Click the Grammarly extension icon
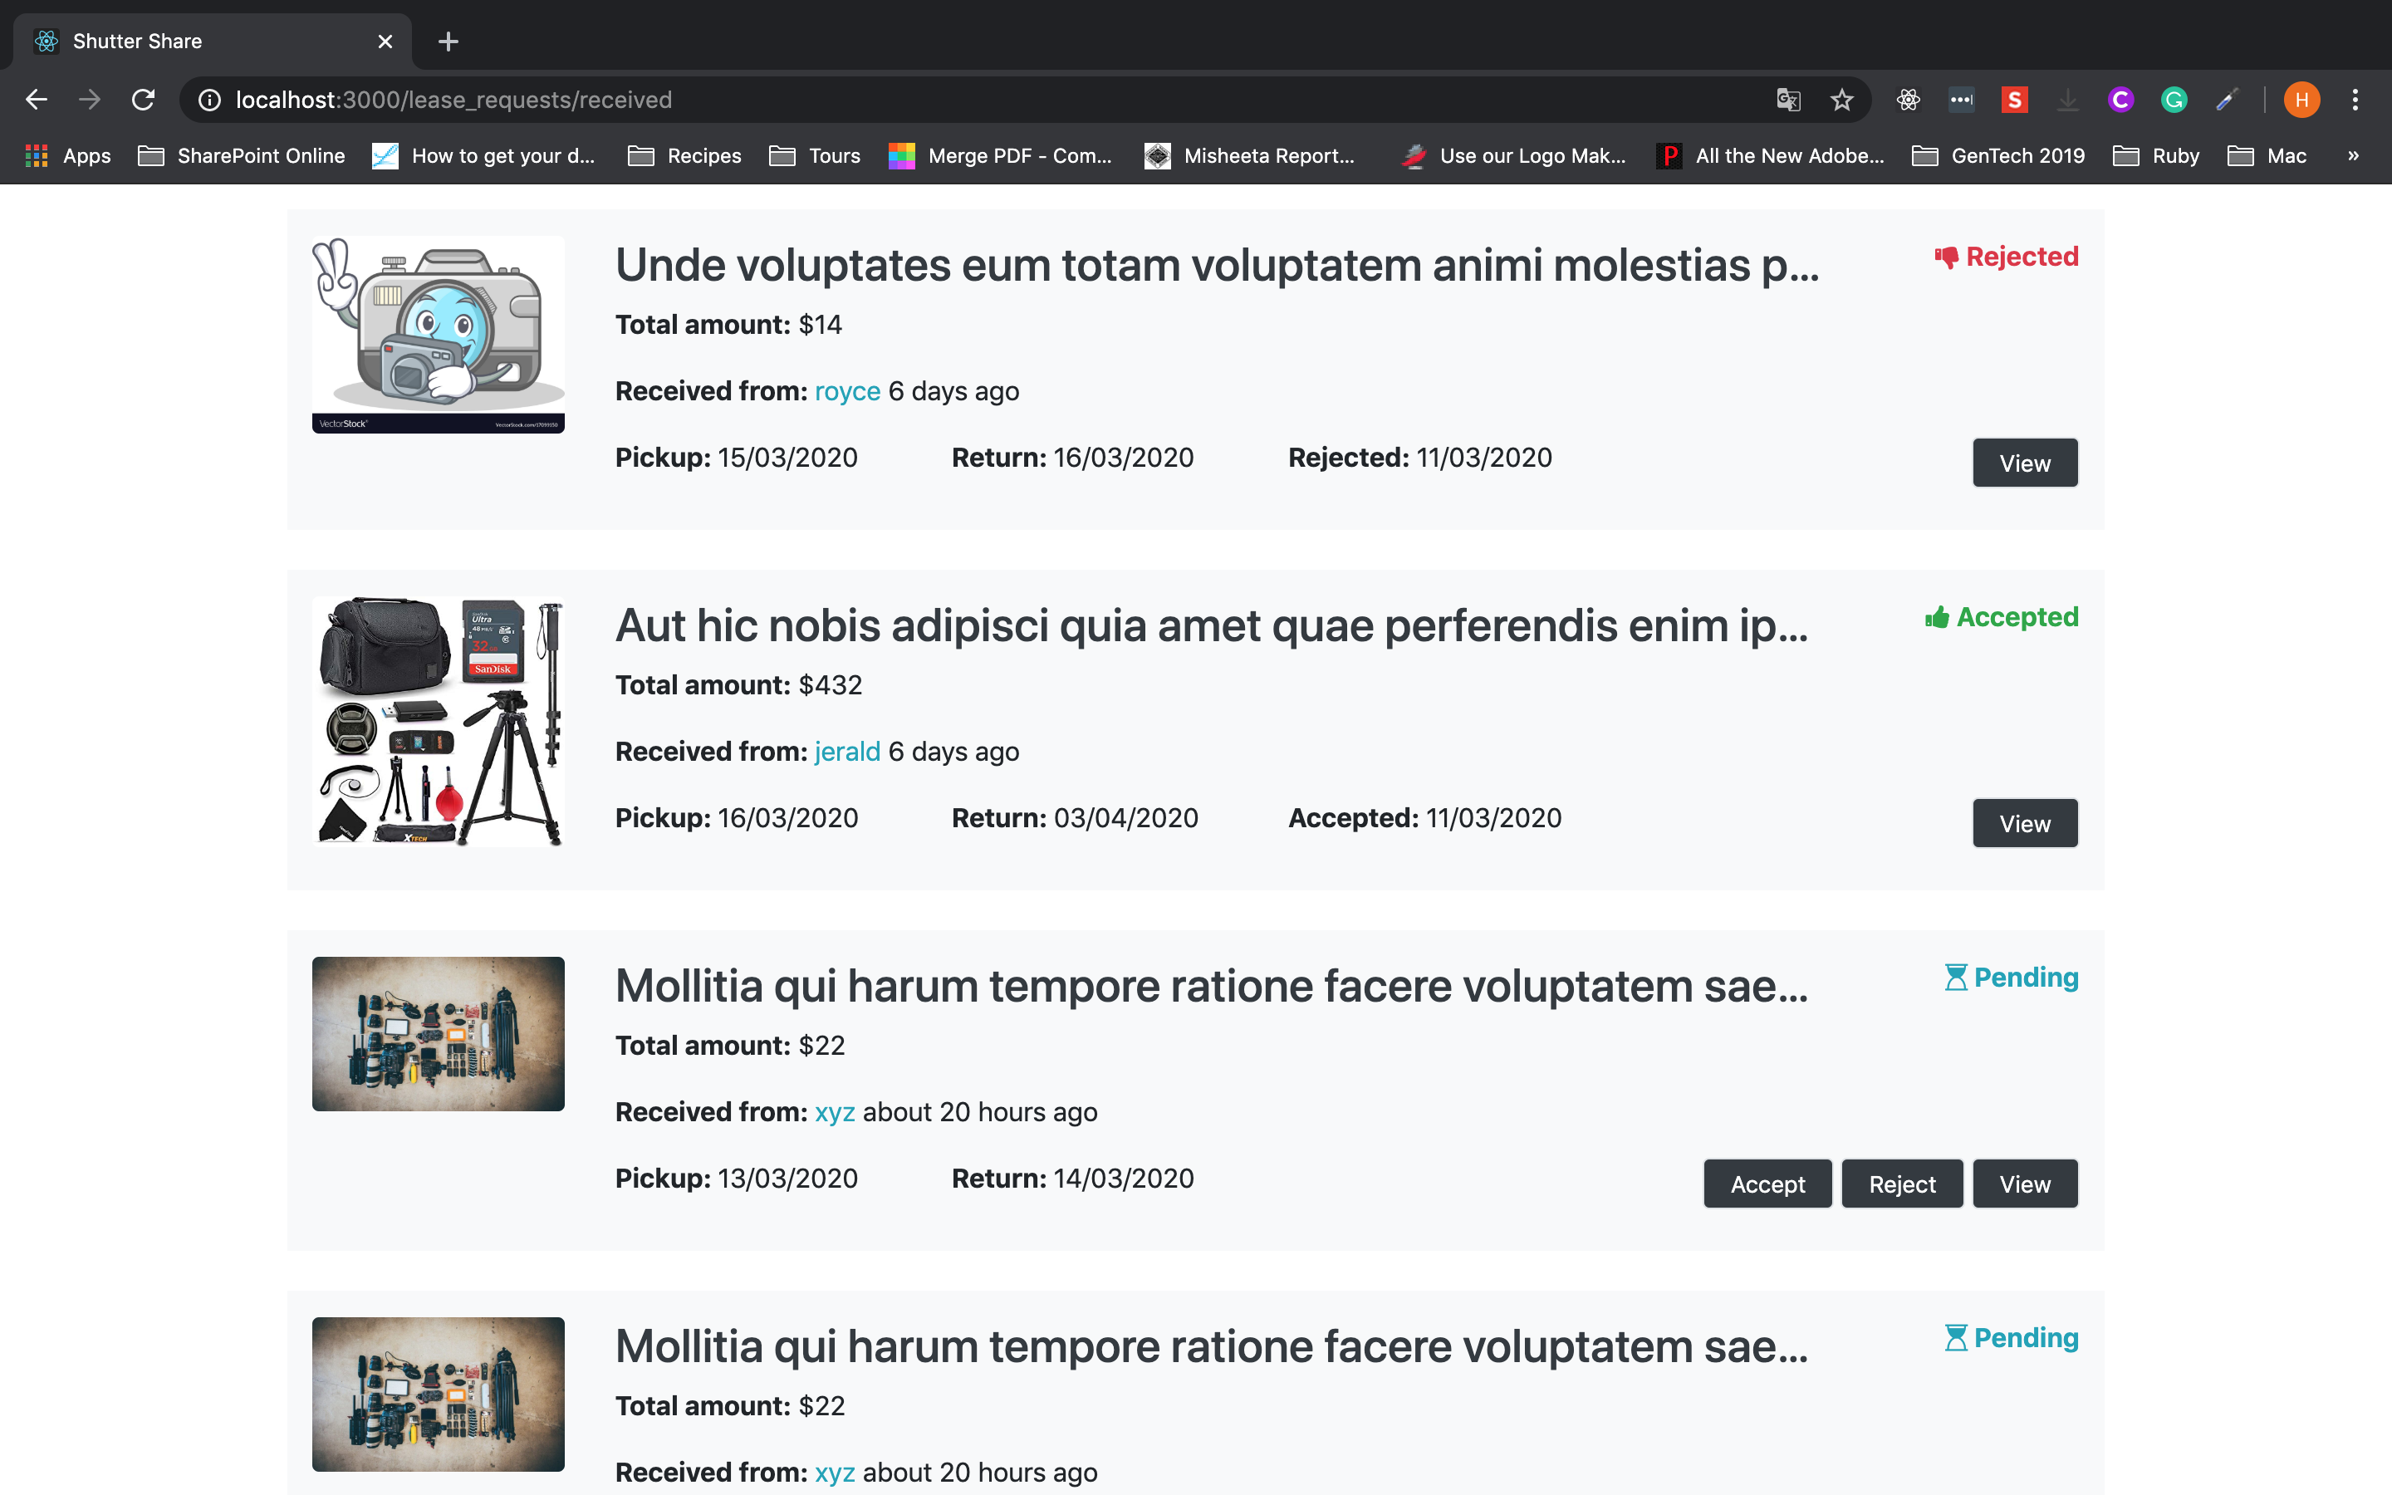Viewport: 2392px width, 1495px height. pyautogui.click(x=2174, y=100)
